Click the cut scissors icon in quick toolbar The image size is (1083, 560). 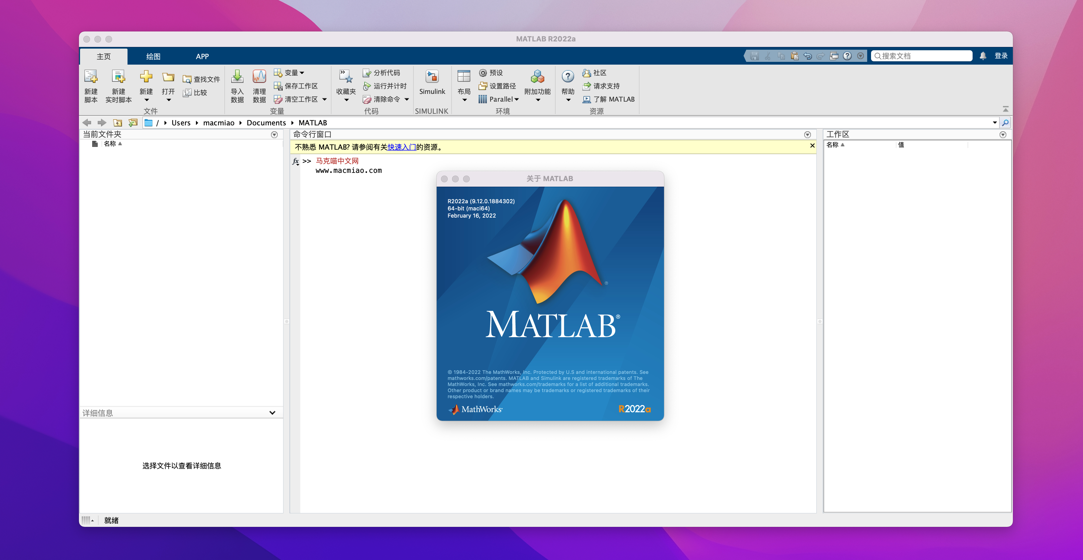[768, 56]
